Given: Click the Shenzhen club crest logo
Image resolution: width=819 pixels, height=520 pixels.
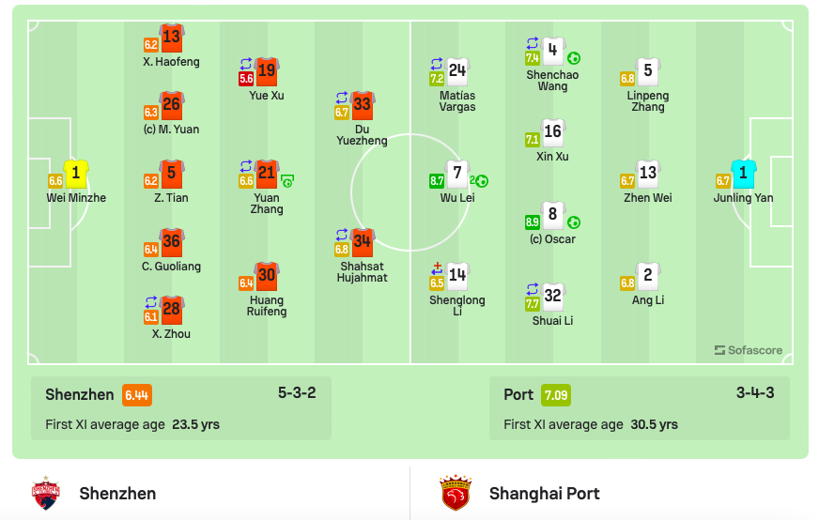Looking at the screenshot, I should (45, 493).
